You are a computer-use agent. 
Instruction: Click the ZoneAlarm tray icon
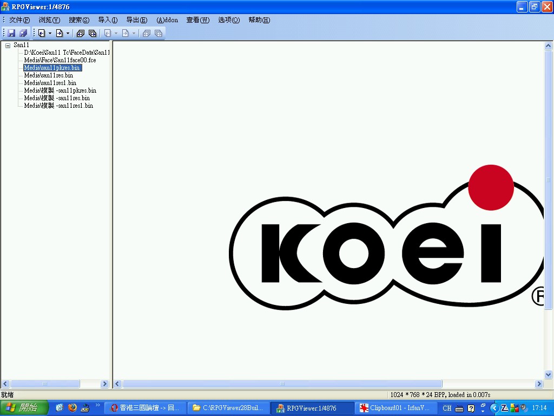505,408
